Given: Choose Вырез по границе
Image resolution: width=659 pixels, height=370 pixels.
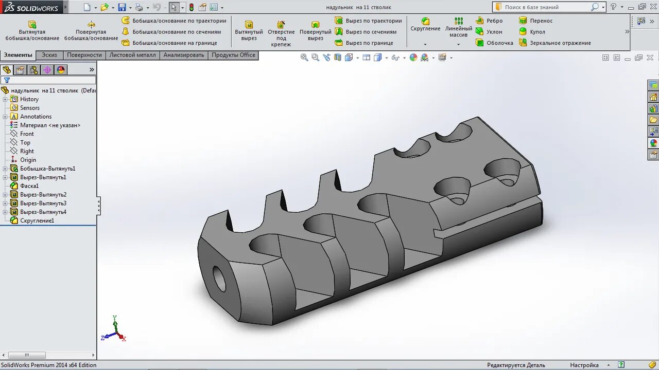Looking at the screenshot, I should point(364,43).
